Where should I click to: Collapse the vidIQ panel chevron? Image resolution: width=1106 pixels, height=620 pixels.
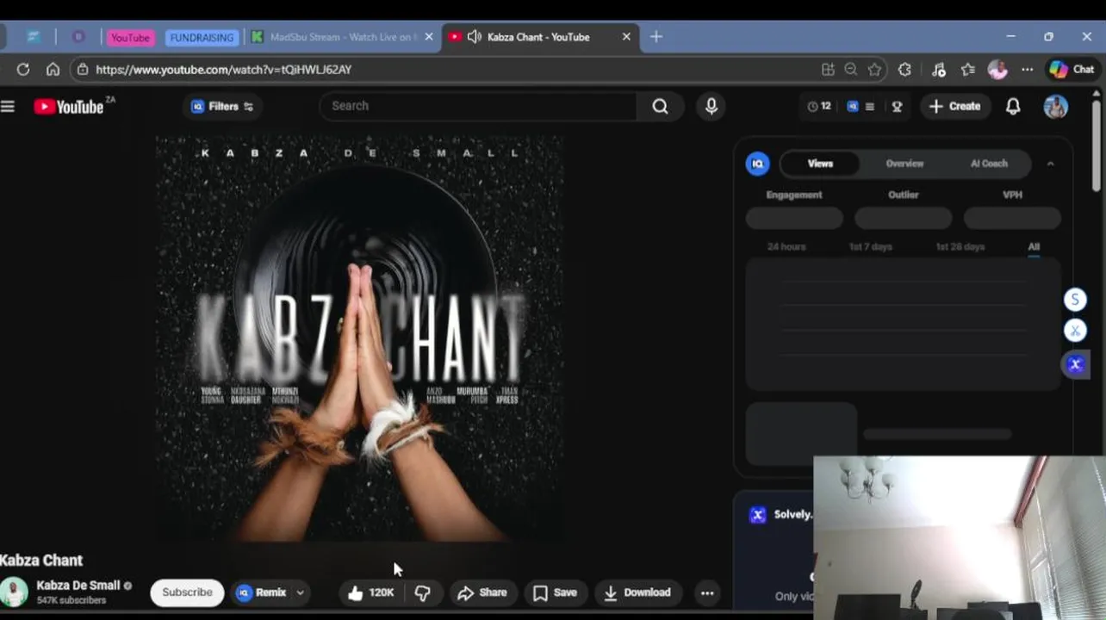[1050, 164]
